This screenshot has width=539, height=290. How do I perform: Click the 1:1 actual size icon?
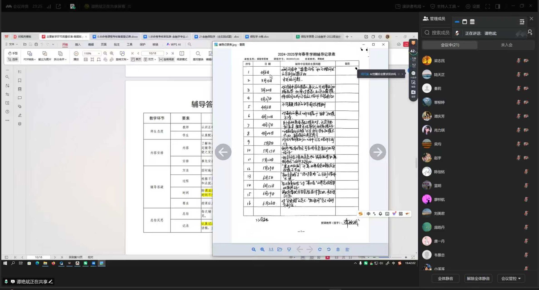point(271,249)
